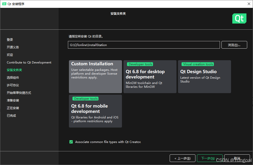Click 准备安装 step in sidebar
Viewport: 253px width, 165px height.
13,100
